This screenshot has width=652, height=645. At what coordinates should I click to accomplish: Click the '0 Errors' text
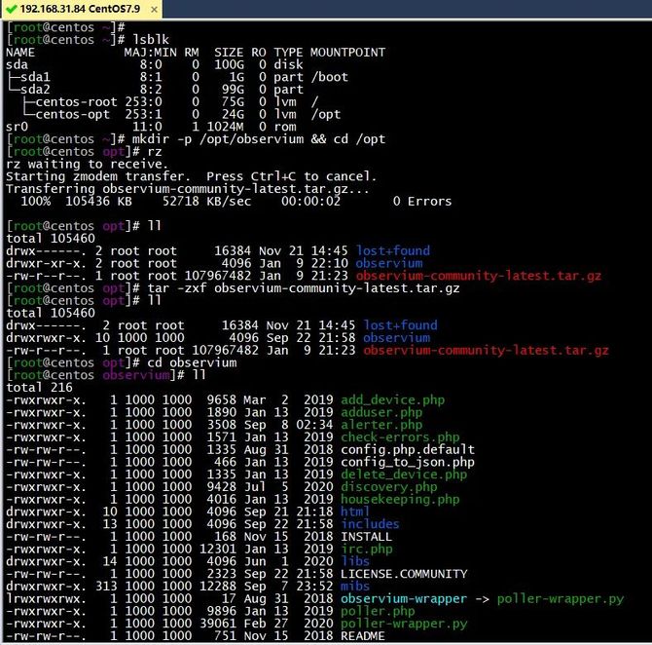tap(422, 201)
